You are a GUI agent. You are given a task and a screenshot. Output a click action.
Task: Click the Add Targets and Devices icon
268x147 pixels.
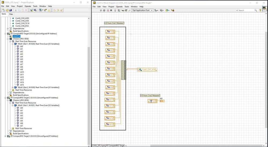coord(32,10)
